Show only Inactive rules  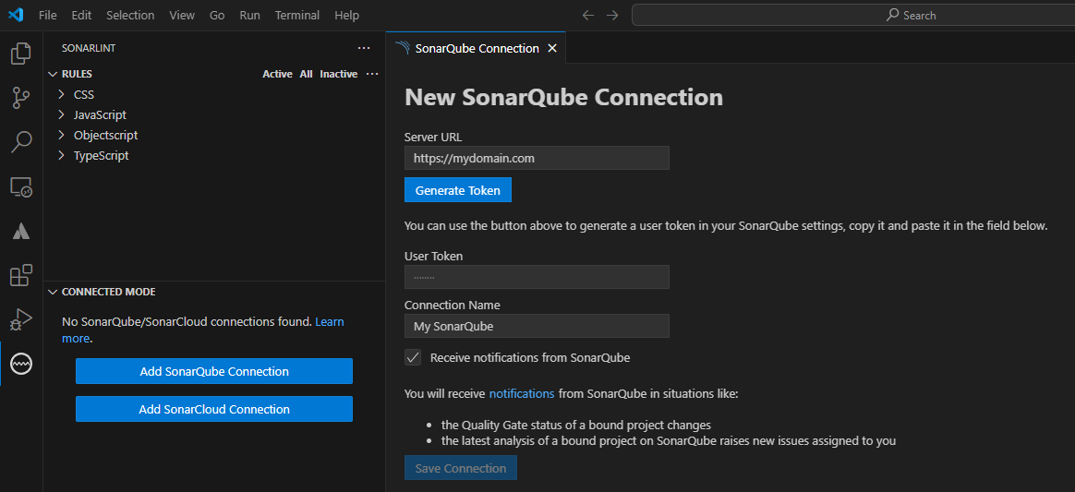pos(339,74)
